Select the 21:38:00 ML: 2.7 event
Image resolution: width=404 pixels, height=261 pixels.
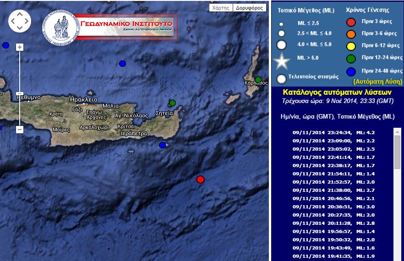click(333, 190)
